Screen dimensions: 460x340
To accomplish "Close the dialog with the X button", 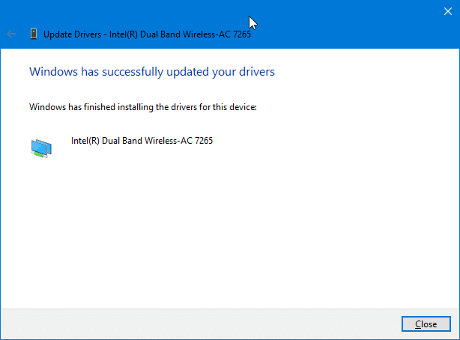I will point(448,11).
